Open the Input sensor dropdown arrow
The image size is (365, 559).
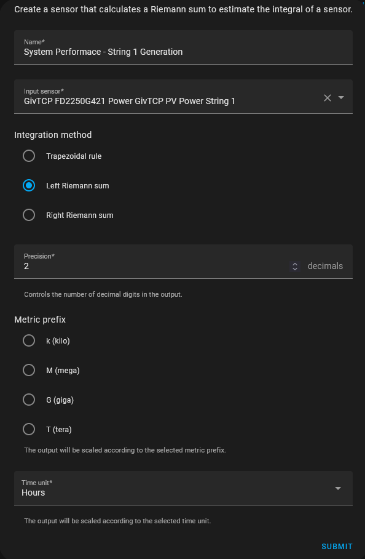(x=341, y=97)
